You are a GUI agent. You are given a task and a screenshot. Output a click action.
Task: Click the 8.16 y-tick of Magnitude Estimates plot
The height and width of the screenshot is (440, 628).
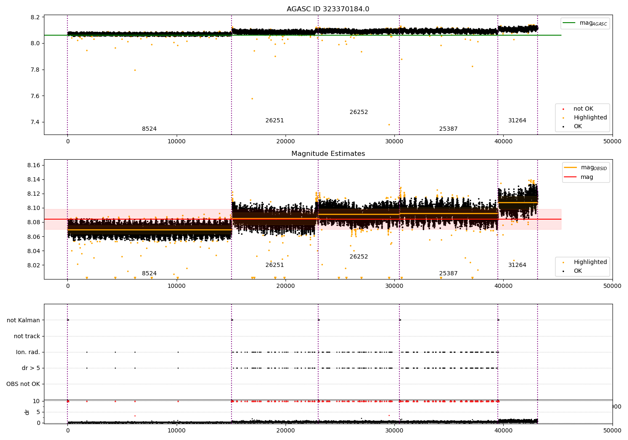click(33, 166)
